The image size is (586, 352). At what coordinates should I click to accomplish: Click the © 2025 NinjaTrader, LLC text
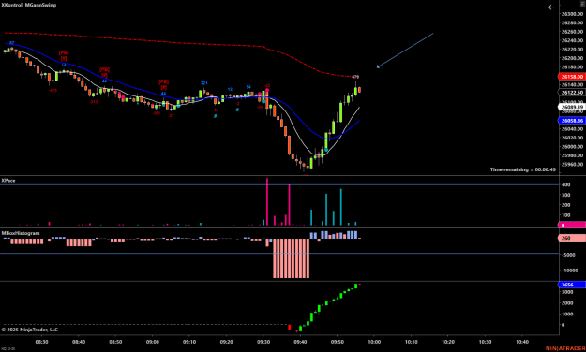coord(30,330)
